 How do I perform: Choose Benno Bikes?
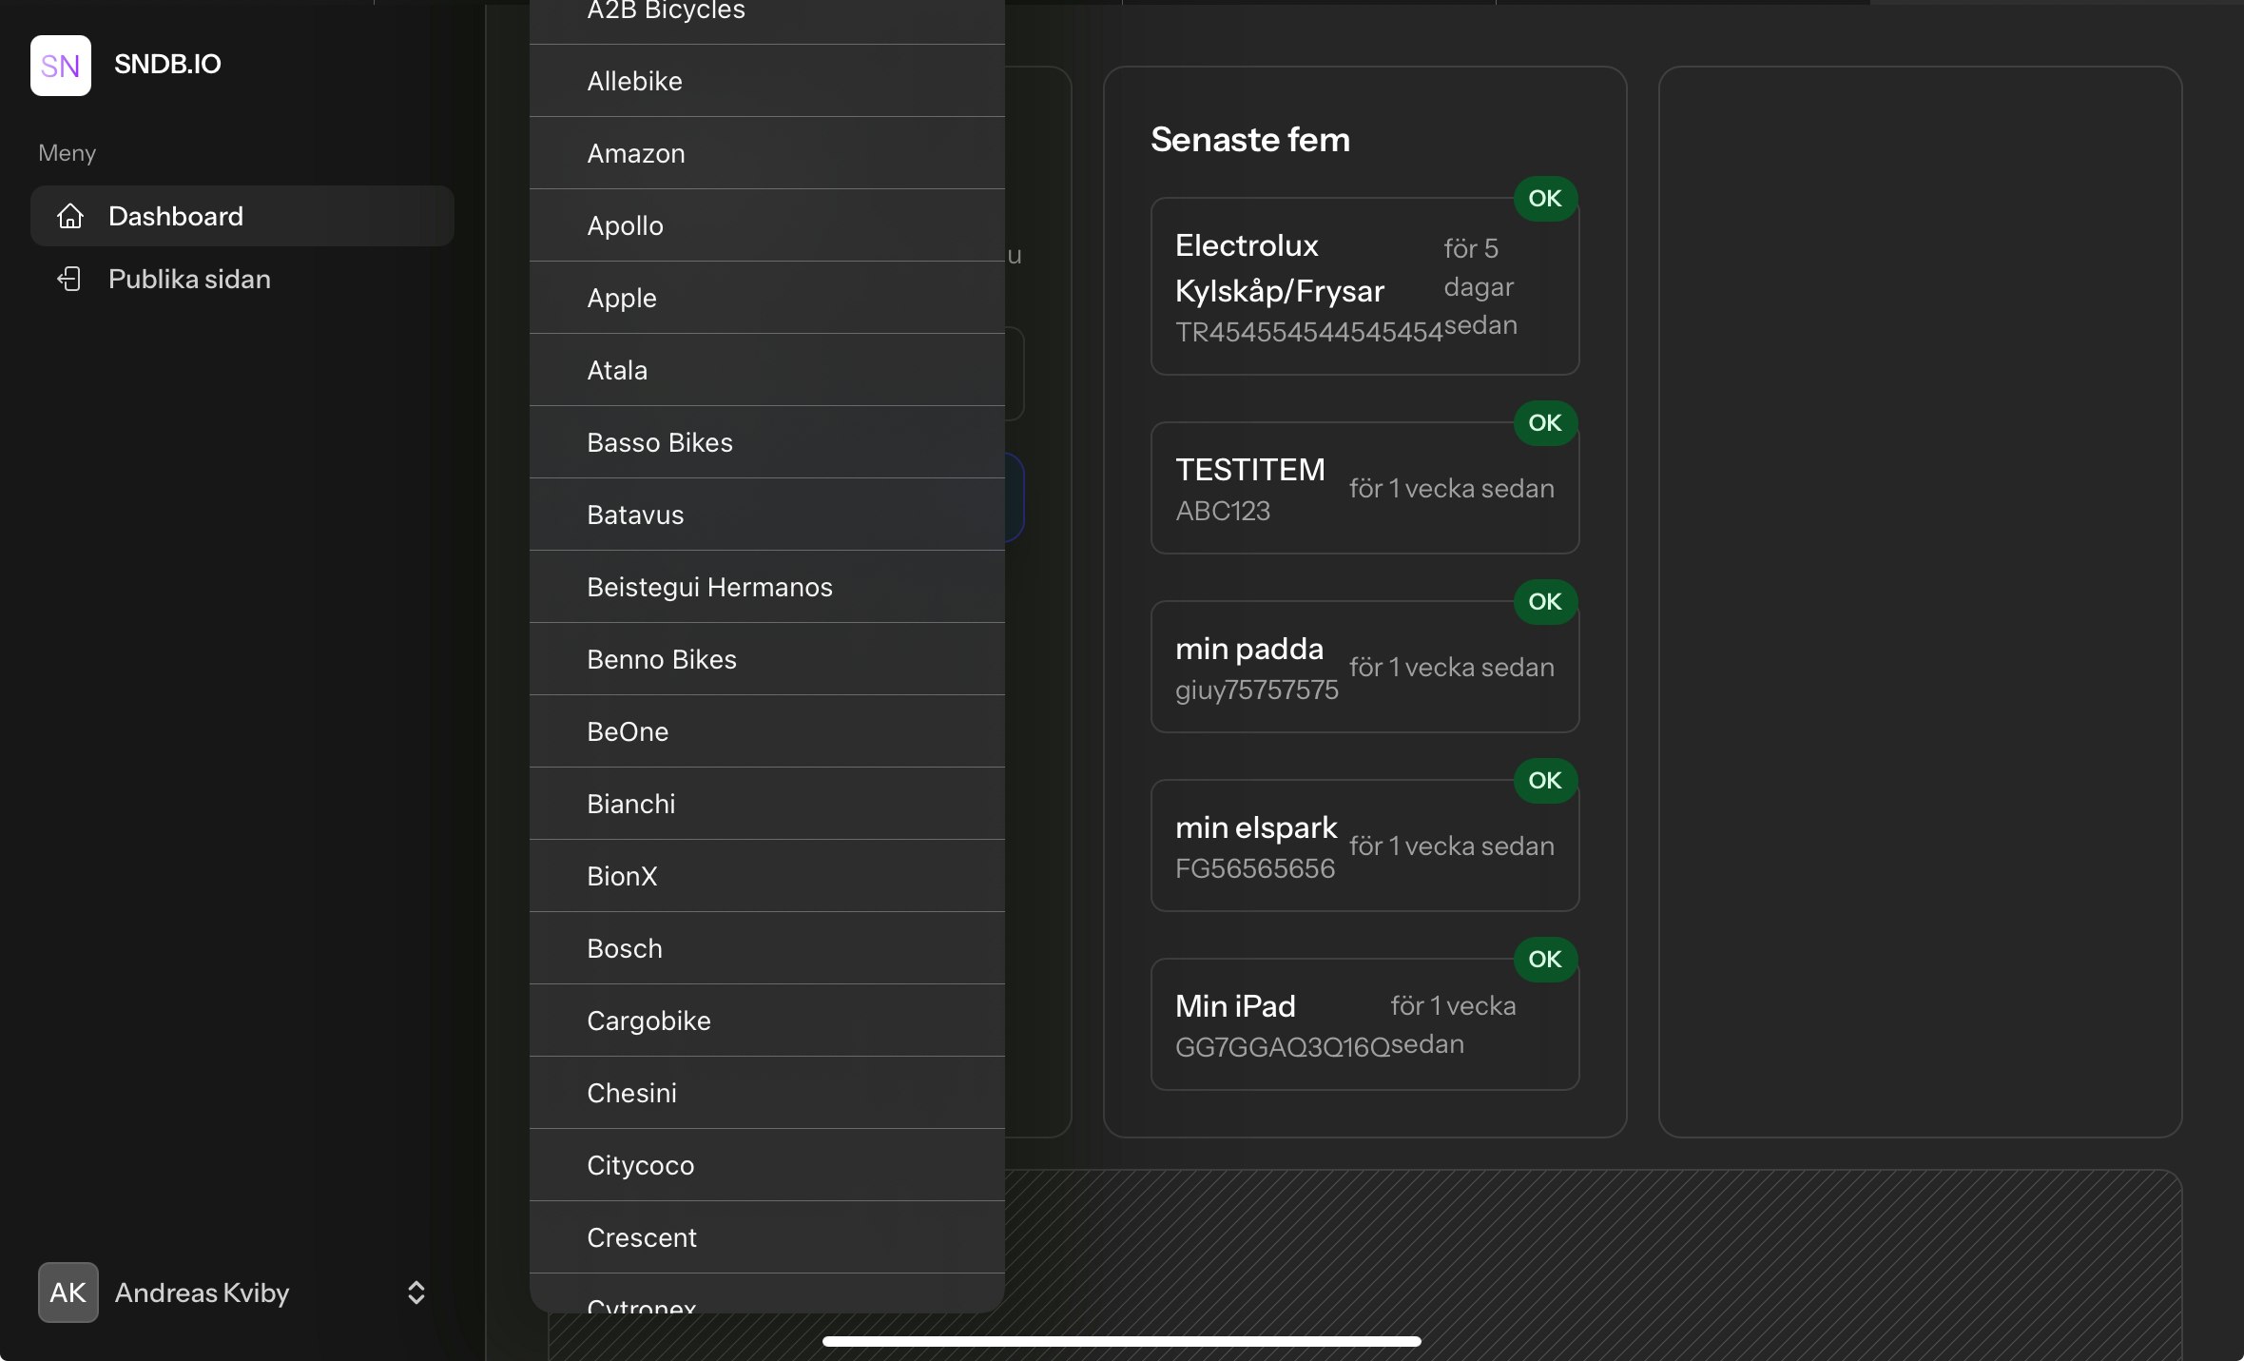[x=767, y=659]
